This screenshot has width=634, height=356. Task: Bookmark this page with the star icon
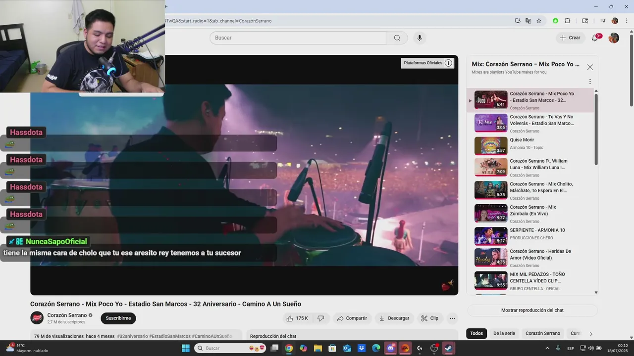pos(539,21)
